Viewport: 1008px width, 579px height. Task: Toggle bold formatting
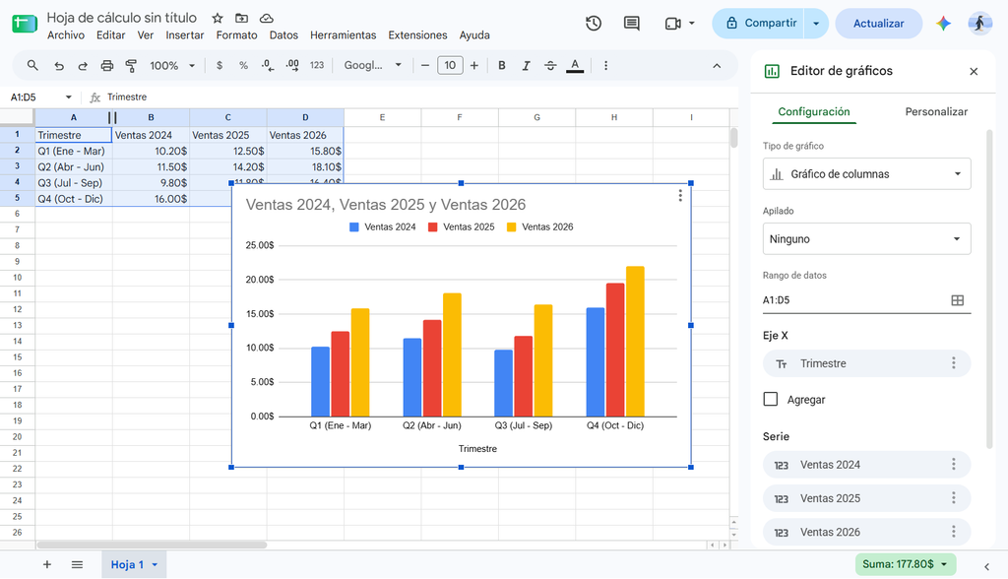click(502, 66)
